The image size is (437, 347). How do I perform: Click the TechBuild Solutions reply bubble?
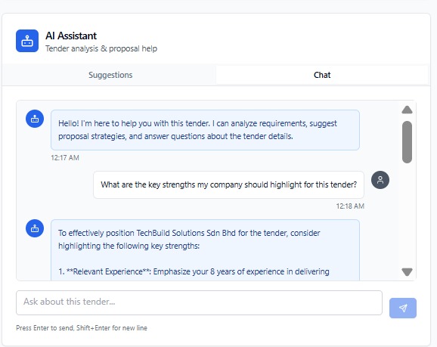click(x=205, y=249)
